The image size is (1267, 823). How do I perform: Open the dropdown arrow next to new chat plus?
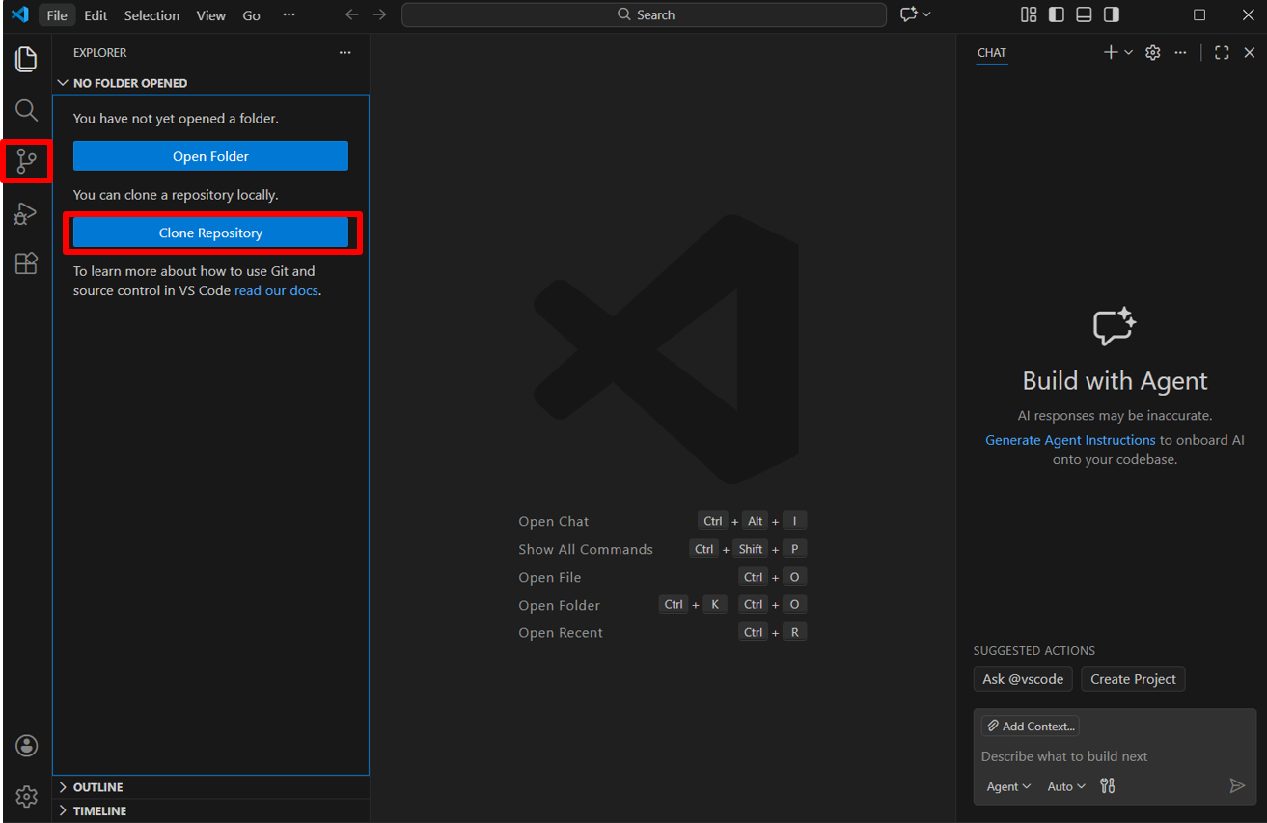click(x=1128, y=53)
